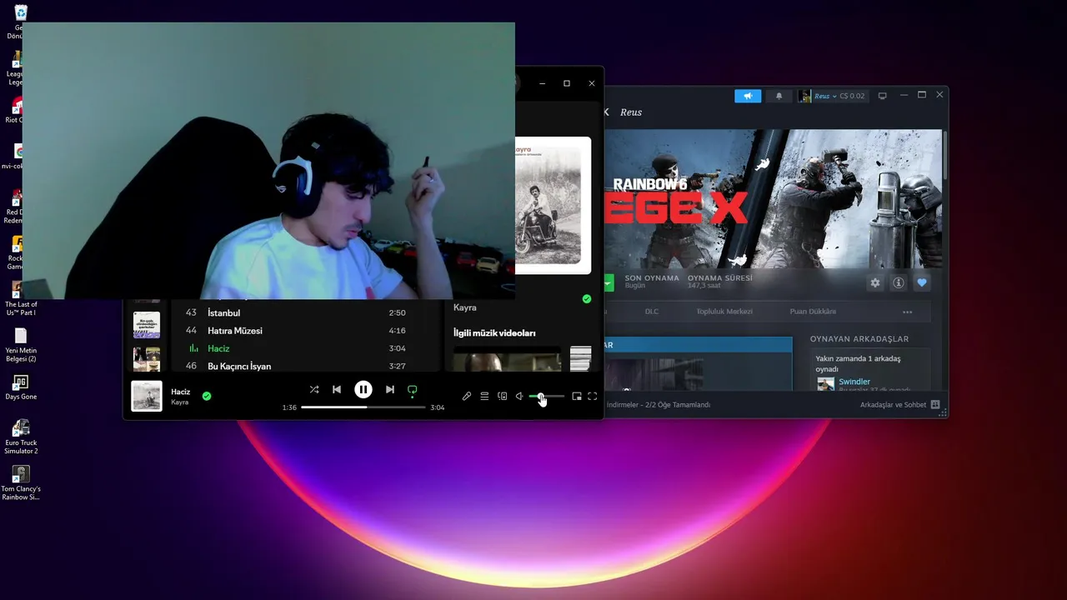The width and height of the screenshot is (1067, 600).
Task: Skip to next track in Spotify
Action: click(x=389, y=389)
